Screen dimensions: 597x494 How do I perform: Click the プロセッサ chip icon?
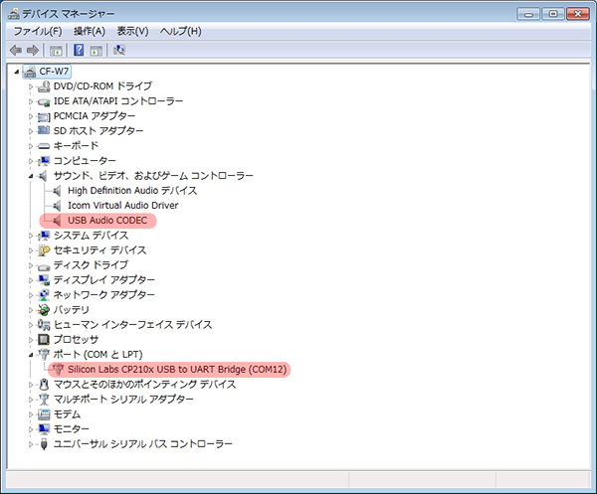44,340
